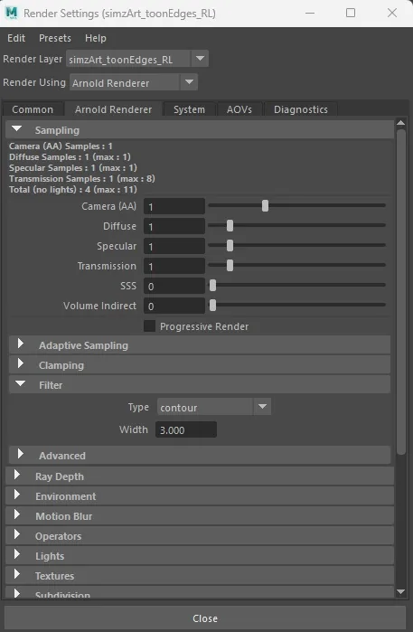
Task: Switch to the Arnold Renderer tab
Action: point(113,109)
